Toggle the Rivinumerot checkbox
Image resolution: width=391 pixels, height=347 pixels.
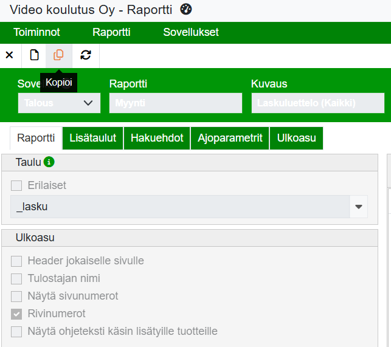tap(16, 314)
